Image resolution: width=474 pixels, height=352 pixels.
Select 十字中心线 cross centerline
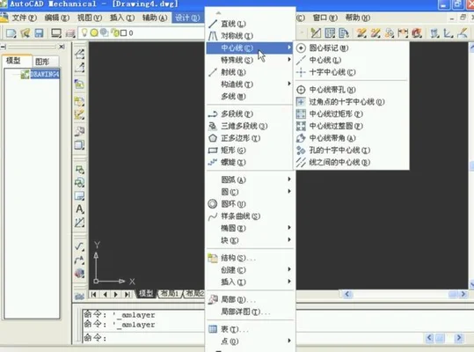(x=351, y=72)
